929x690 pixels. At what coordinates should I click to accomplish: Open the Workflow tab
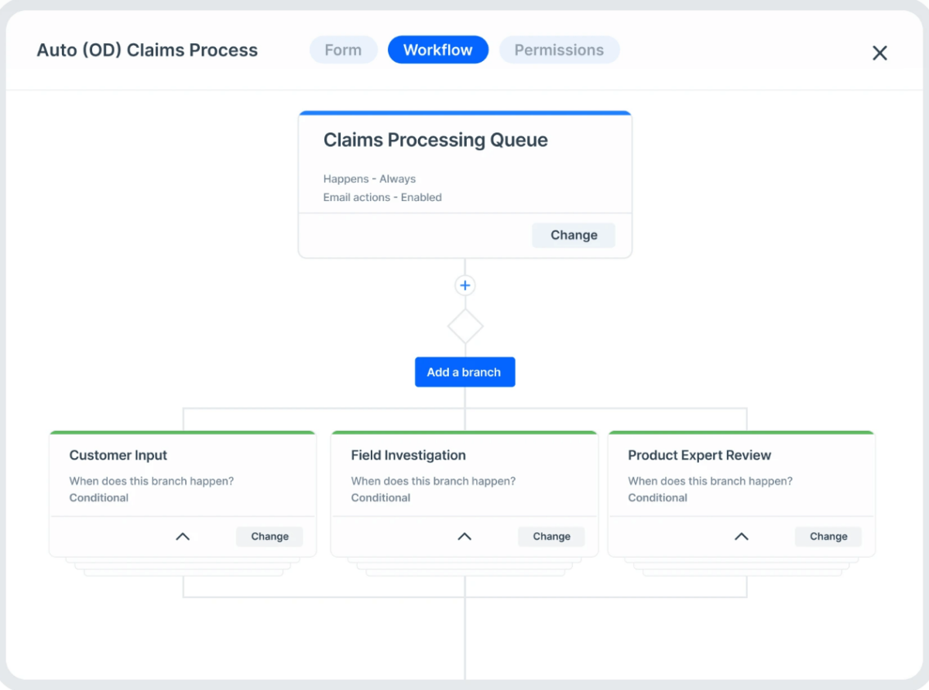pyautogui.click(x=437, y=50)
